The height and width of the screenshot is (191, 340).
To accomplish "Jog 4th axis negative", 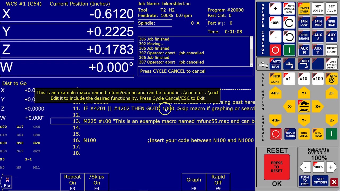I will [x=275, y=120].
